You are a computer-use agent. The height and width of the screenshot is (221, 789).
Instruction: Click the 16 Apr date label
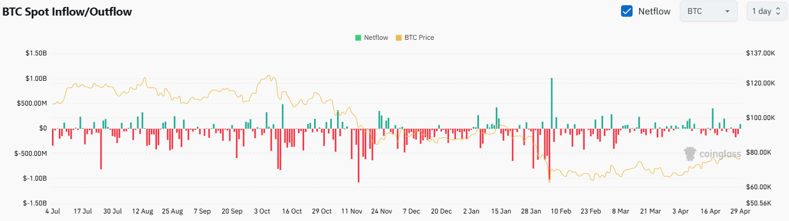(x=710, y=212)
